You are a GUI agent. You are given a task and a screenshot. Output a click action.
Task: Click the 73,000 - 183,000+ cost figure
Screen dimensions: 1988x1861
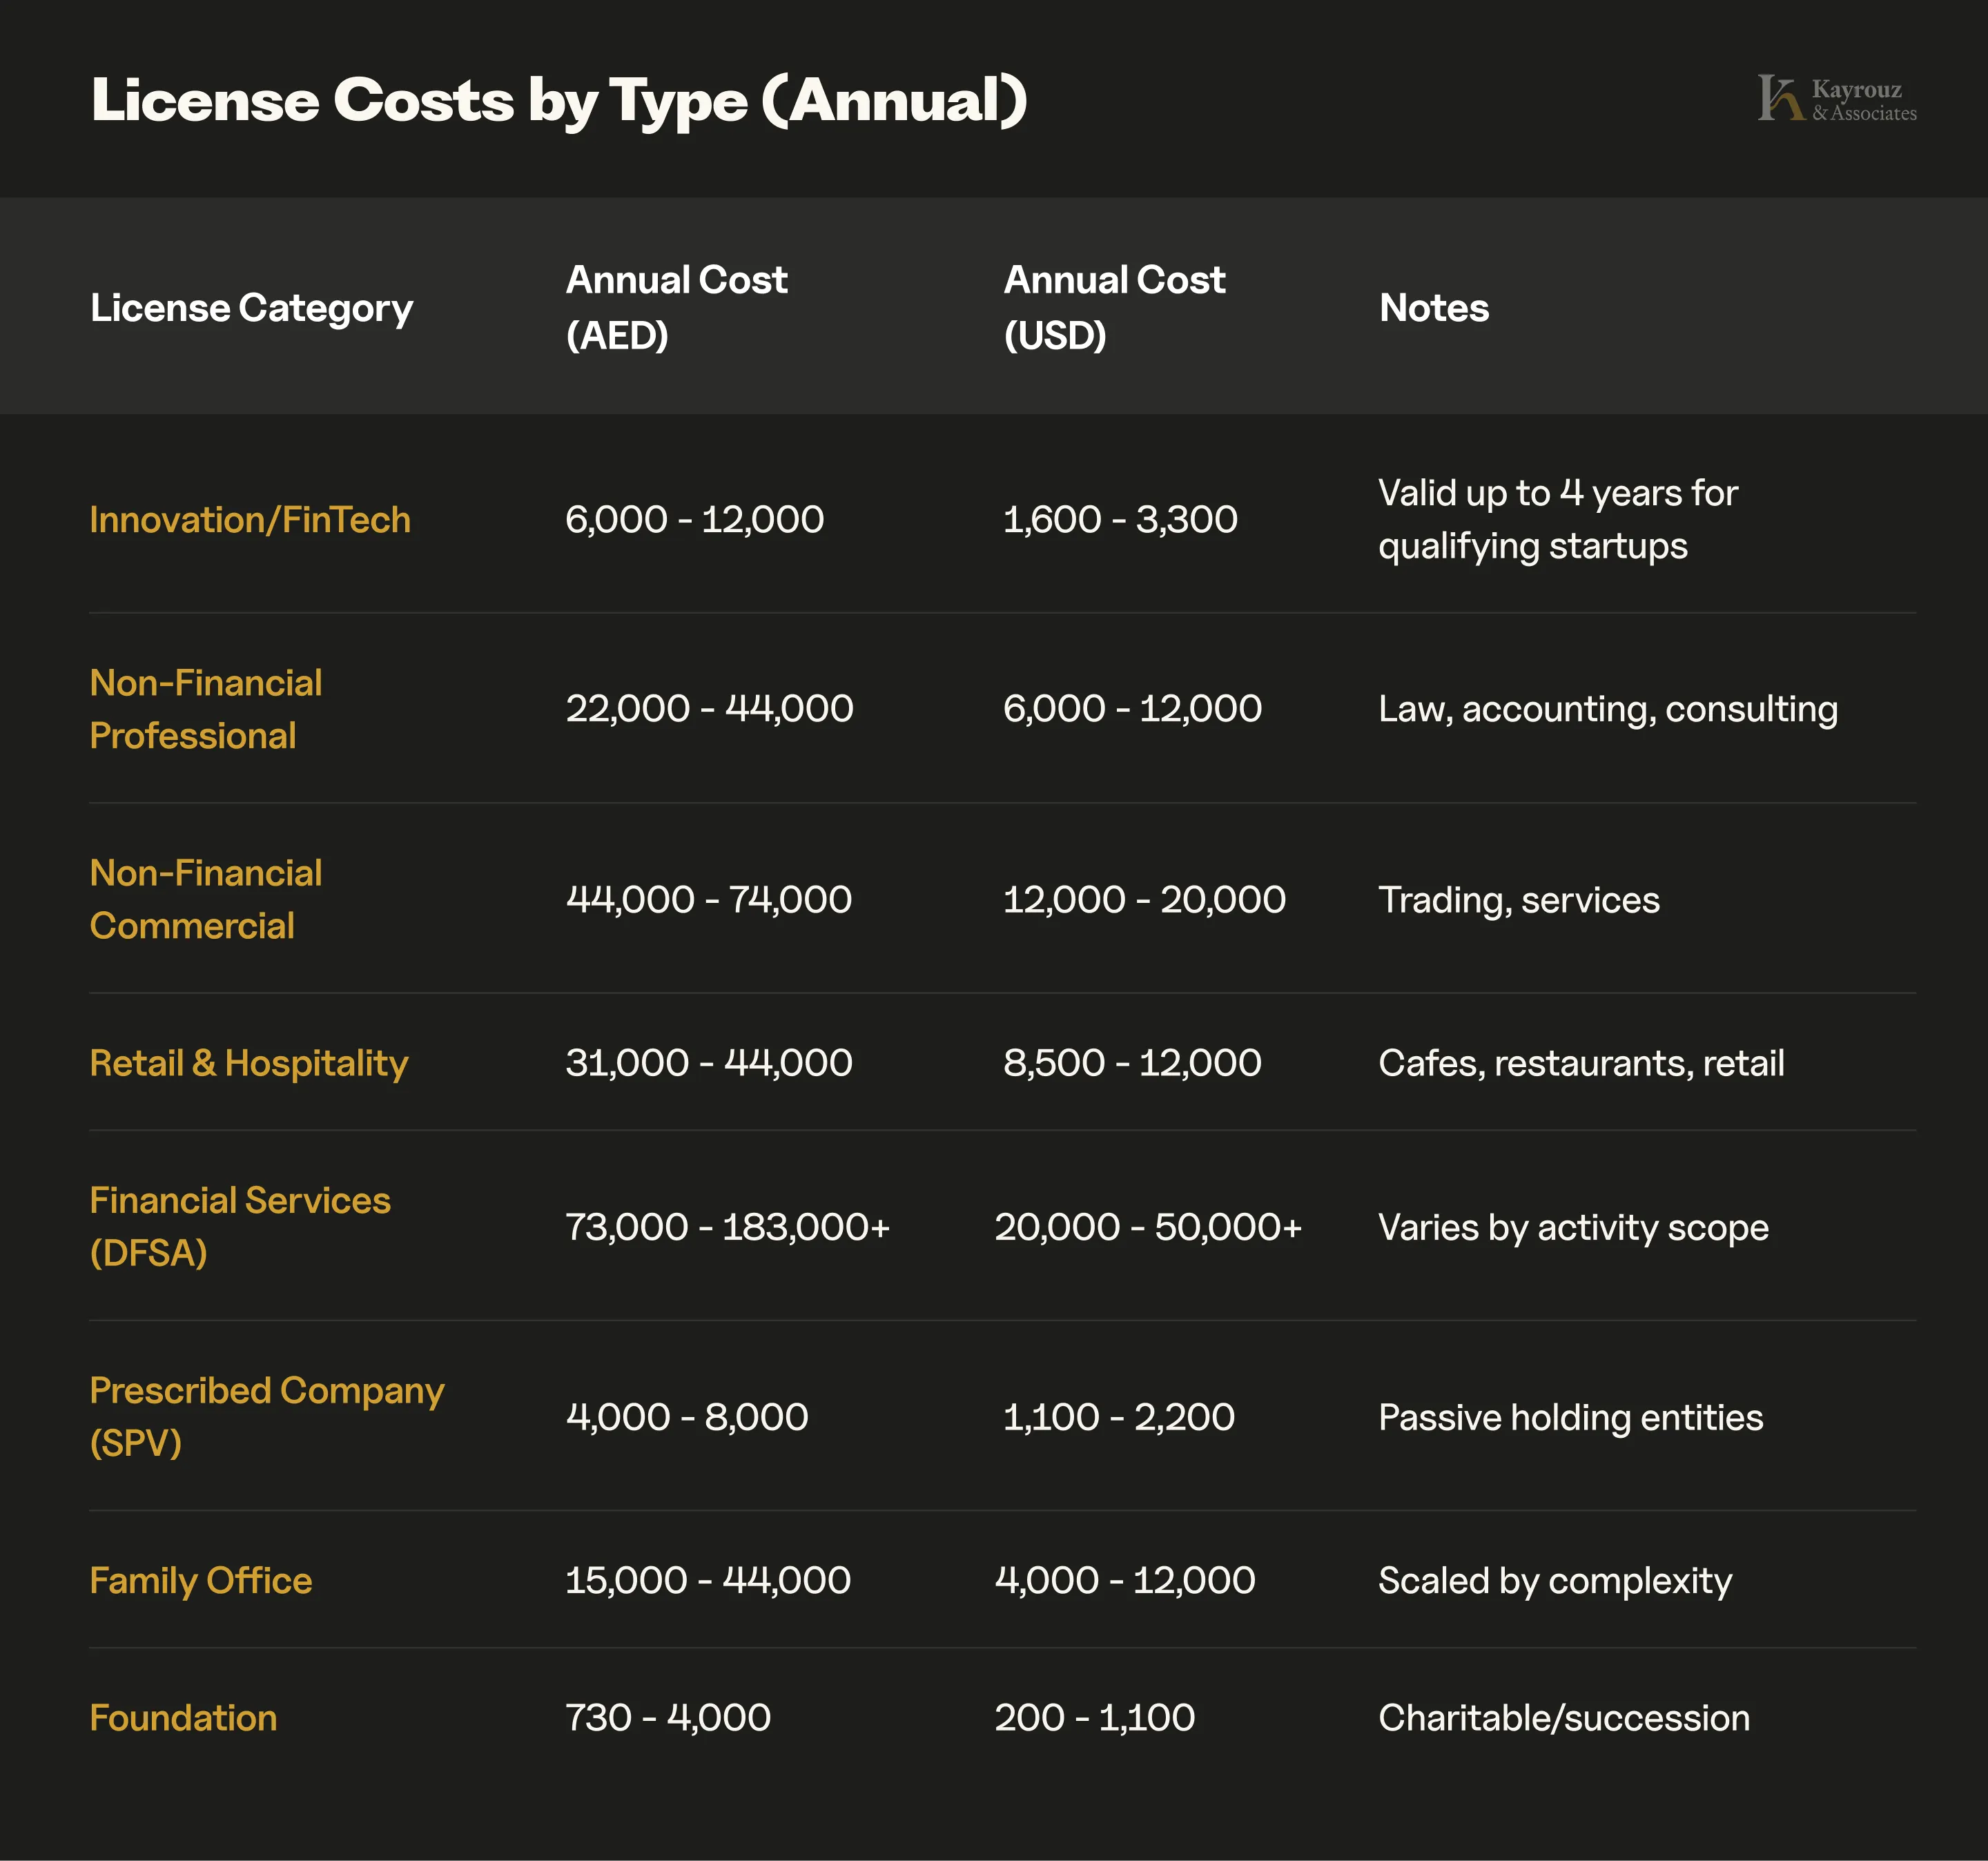728,1226
